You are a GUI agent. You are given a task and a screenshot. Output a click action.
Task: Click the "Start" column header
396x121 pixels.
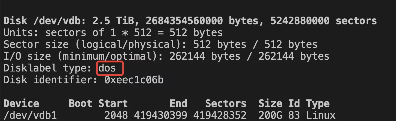[x=113, y=104]
